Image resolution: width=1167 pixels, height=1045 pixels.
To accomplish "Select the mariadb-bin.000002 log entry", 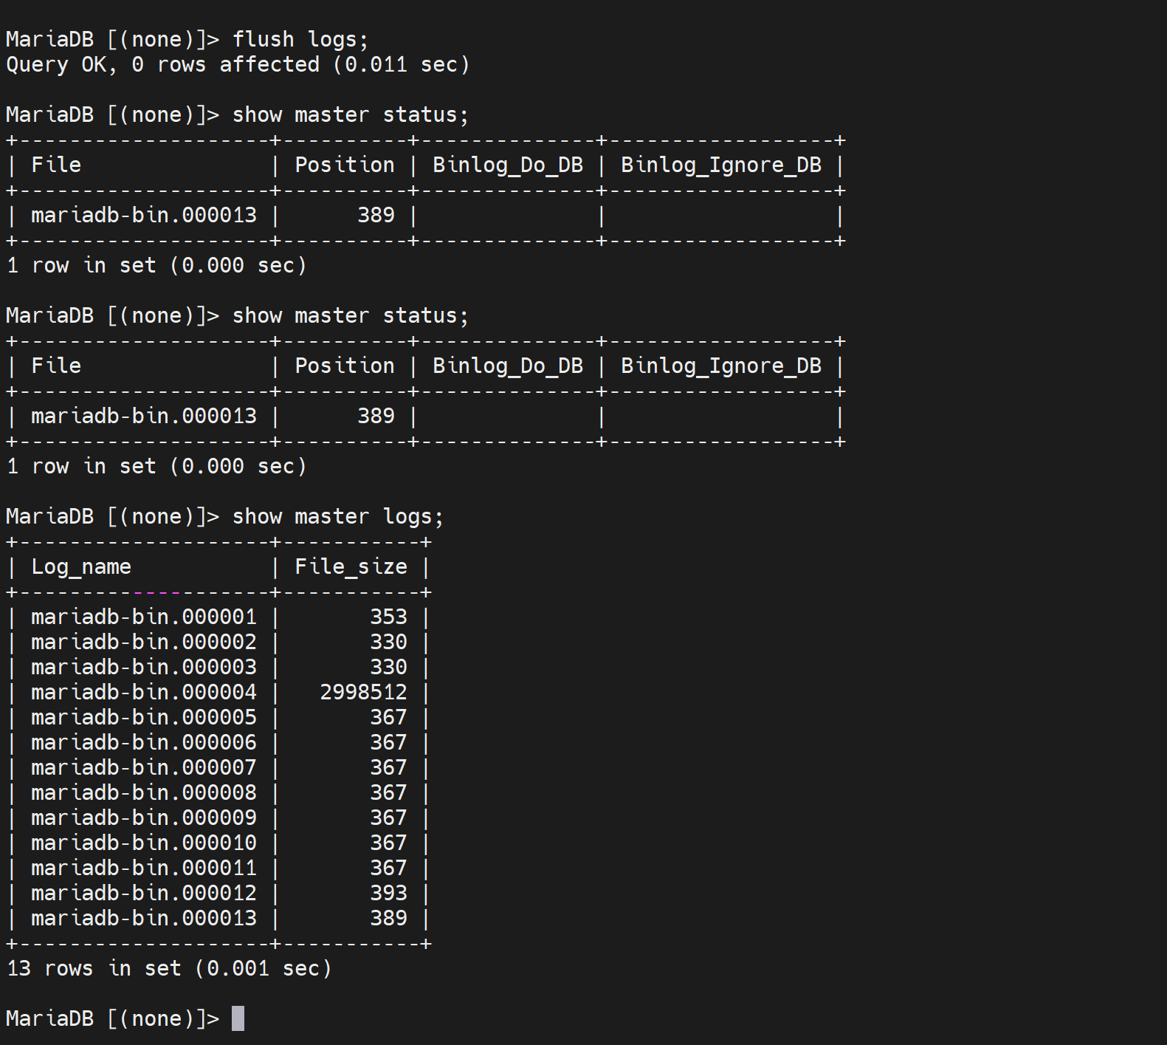I will point(143,642).
